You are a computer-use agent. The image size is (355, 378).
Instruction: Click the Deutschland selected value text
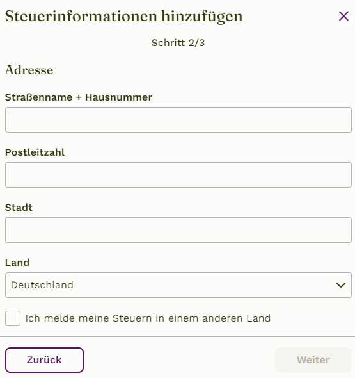[x=42, y=285]
